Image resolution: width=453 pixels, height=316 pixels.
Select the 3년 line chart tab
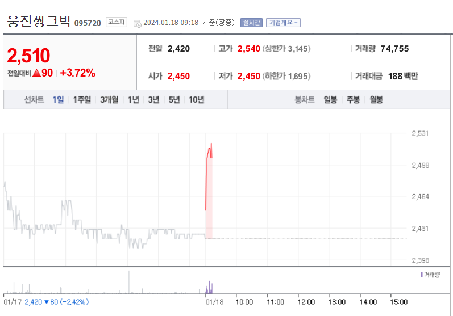(x=153, y=100)
